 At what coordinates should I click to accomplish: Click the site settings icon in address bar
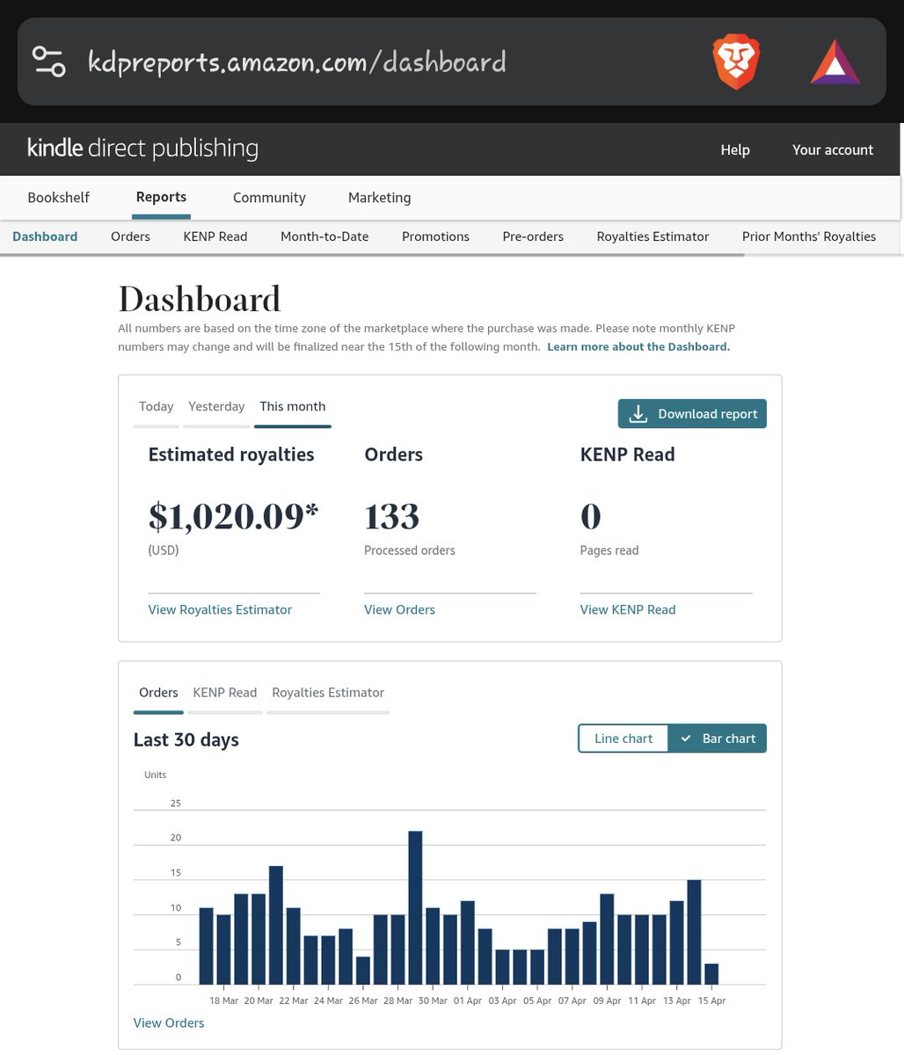pyautogui.click(x=48, y=62)
